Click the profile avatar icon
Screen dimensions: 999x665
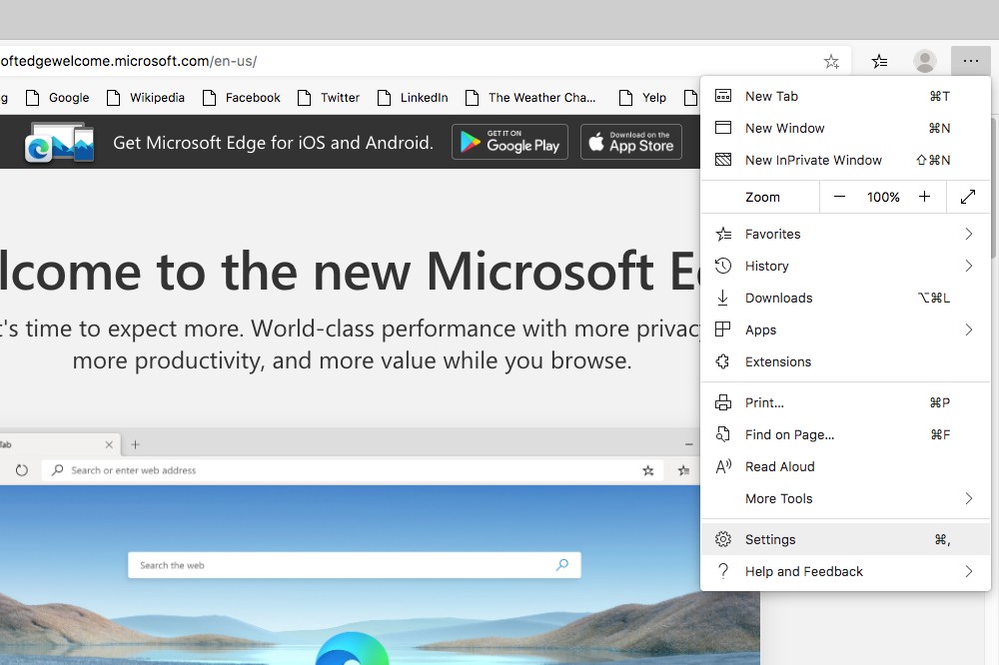coord(925,61)
